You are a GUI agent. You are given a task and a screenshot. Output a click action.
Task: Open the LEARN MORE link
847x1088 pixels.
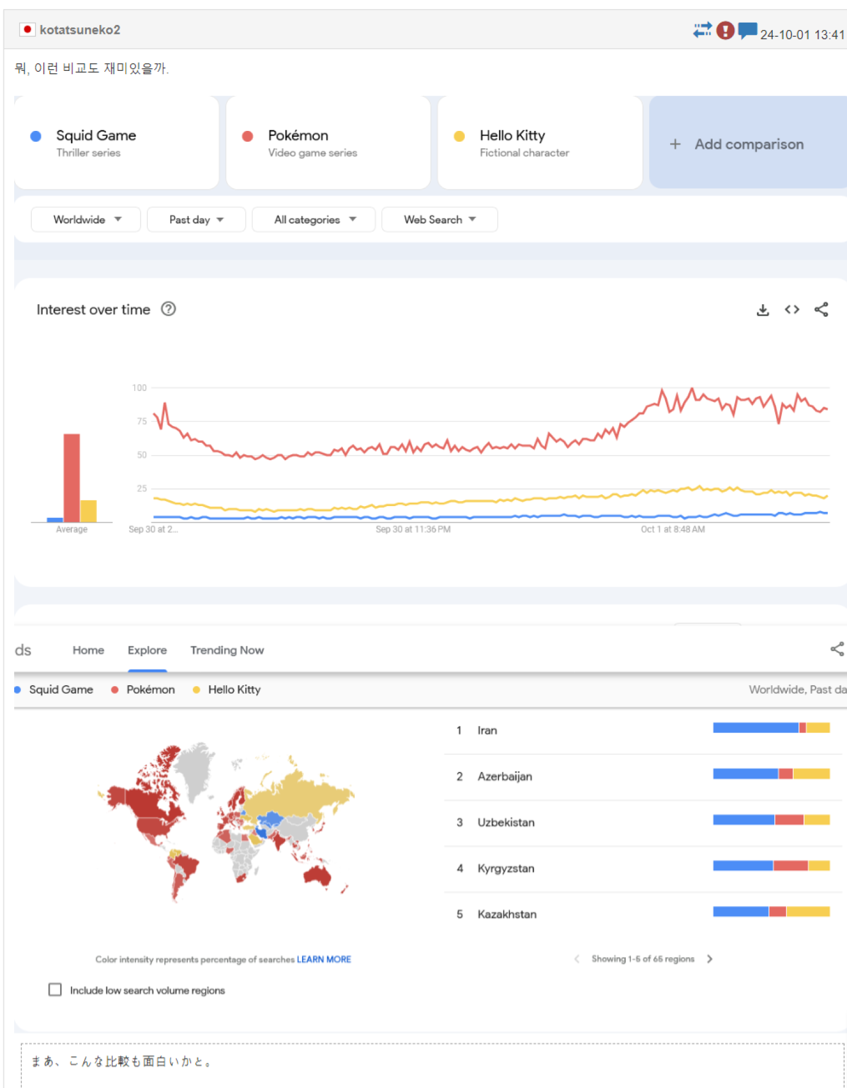(x=324, y=959)
